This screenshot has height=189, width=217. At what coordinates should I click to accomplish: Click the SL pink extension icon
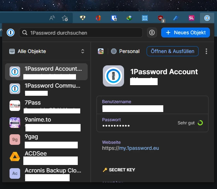[x=192, y=18]
